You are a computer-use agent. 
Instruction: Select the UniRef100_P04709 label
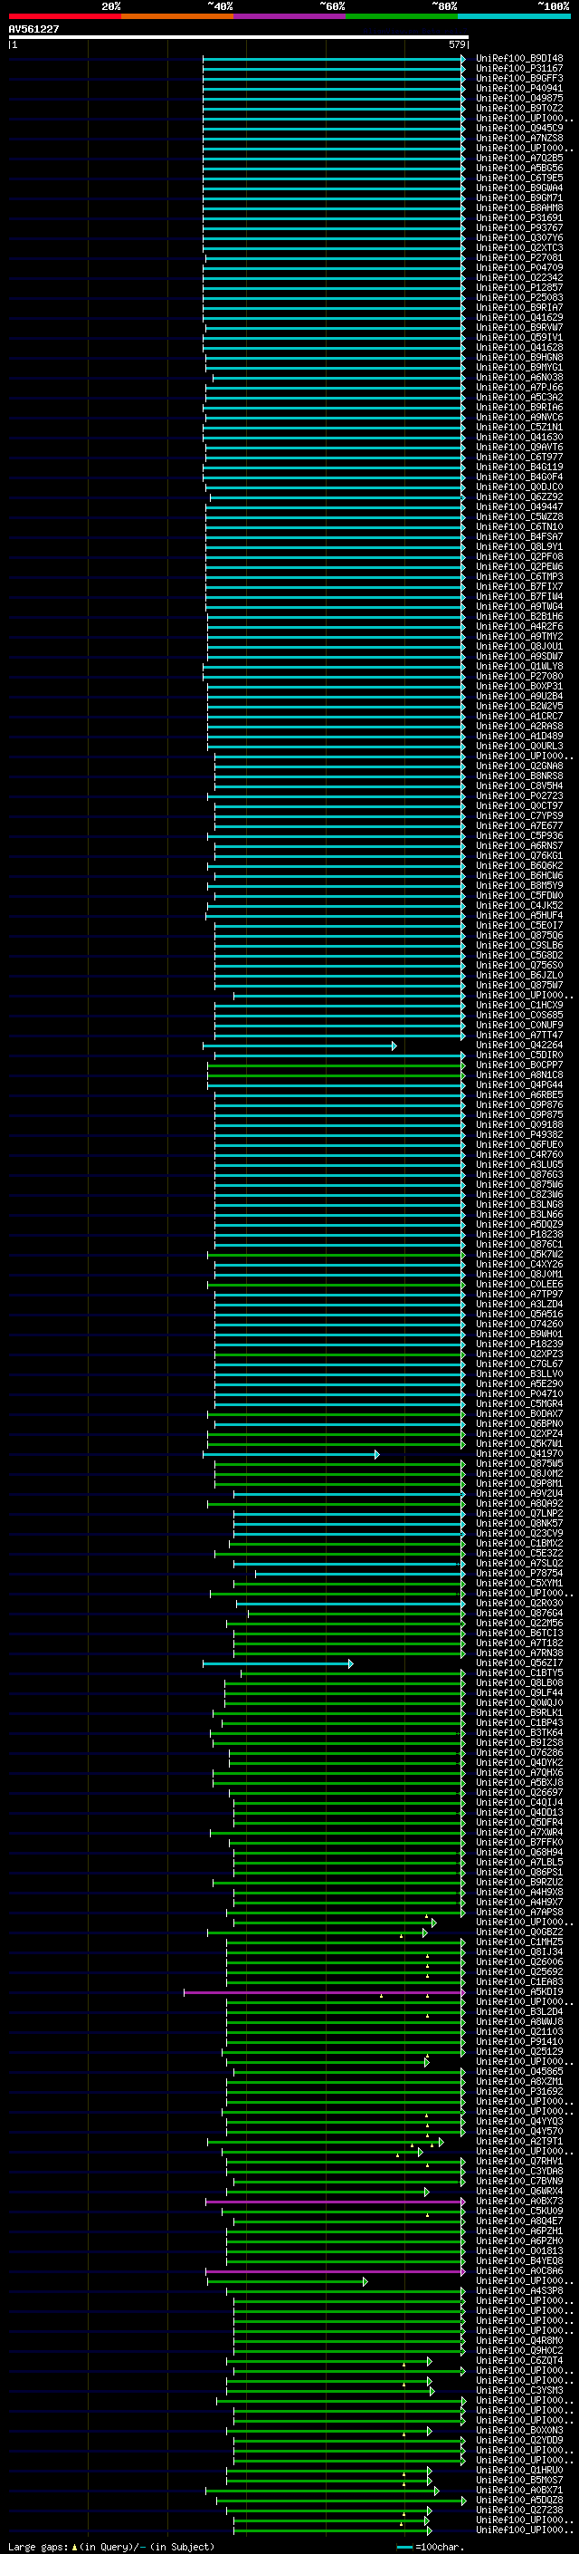(519, 267)
